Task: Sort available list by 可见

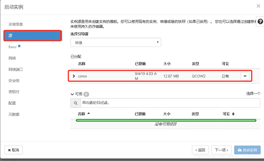Action: pos(228,114)
